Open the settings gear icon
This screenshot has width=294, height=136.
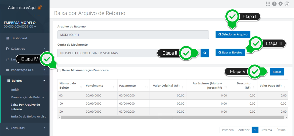[x=281, y=4]
